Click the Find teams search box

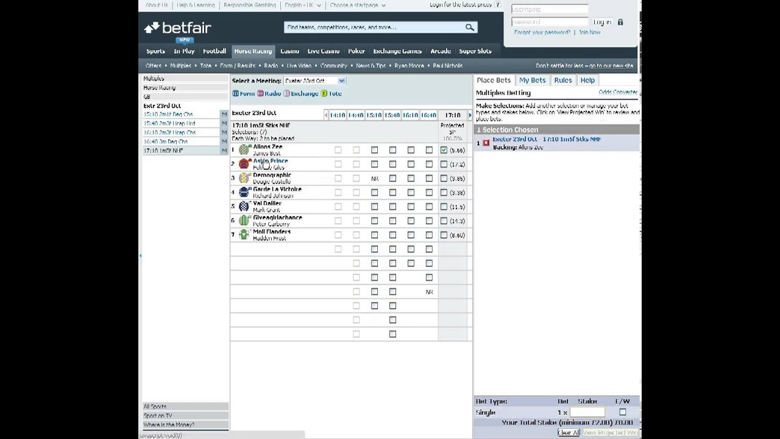[374, 27]
